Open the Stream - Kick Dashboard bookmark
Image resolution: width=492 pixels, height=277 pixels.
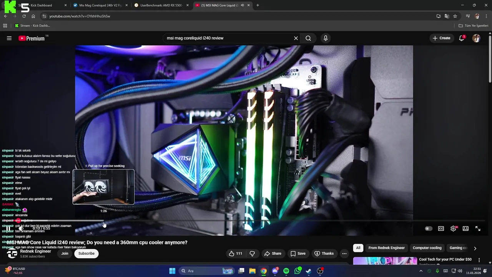tap(32, 26)
